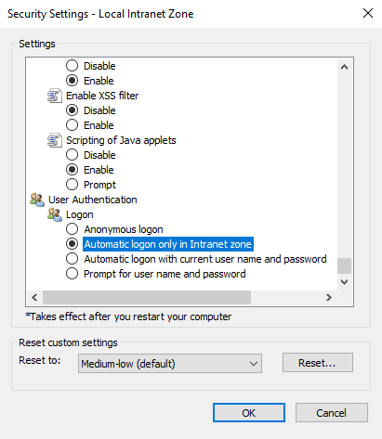Click the Cancel button

[332, 413]
